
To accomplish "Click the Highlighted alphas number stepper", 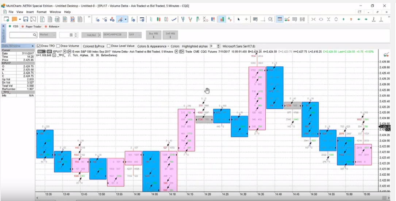I will pos(218,46).
